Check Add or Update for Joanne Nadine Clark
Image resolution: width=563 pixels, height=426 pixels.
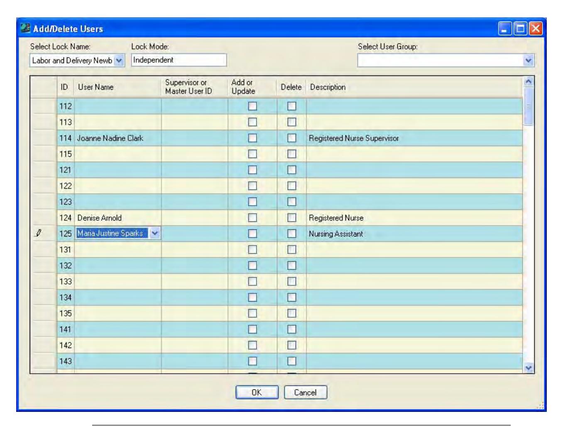tap(252, 138)
